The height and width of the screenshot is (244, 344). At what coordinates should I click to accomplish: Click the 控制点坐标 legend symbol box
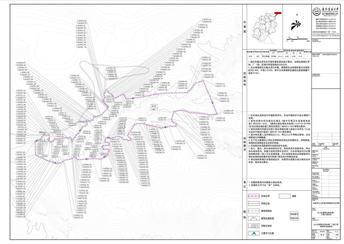pyautogui.click(x=254, y=226)
